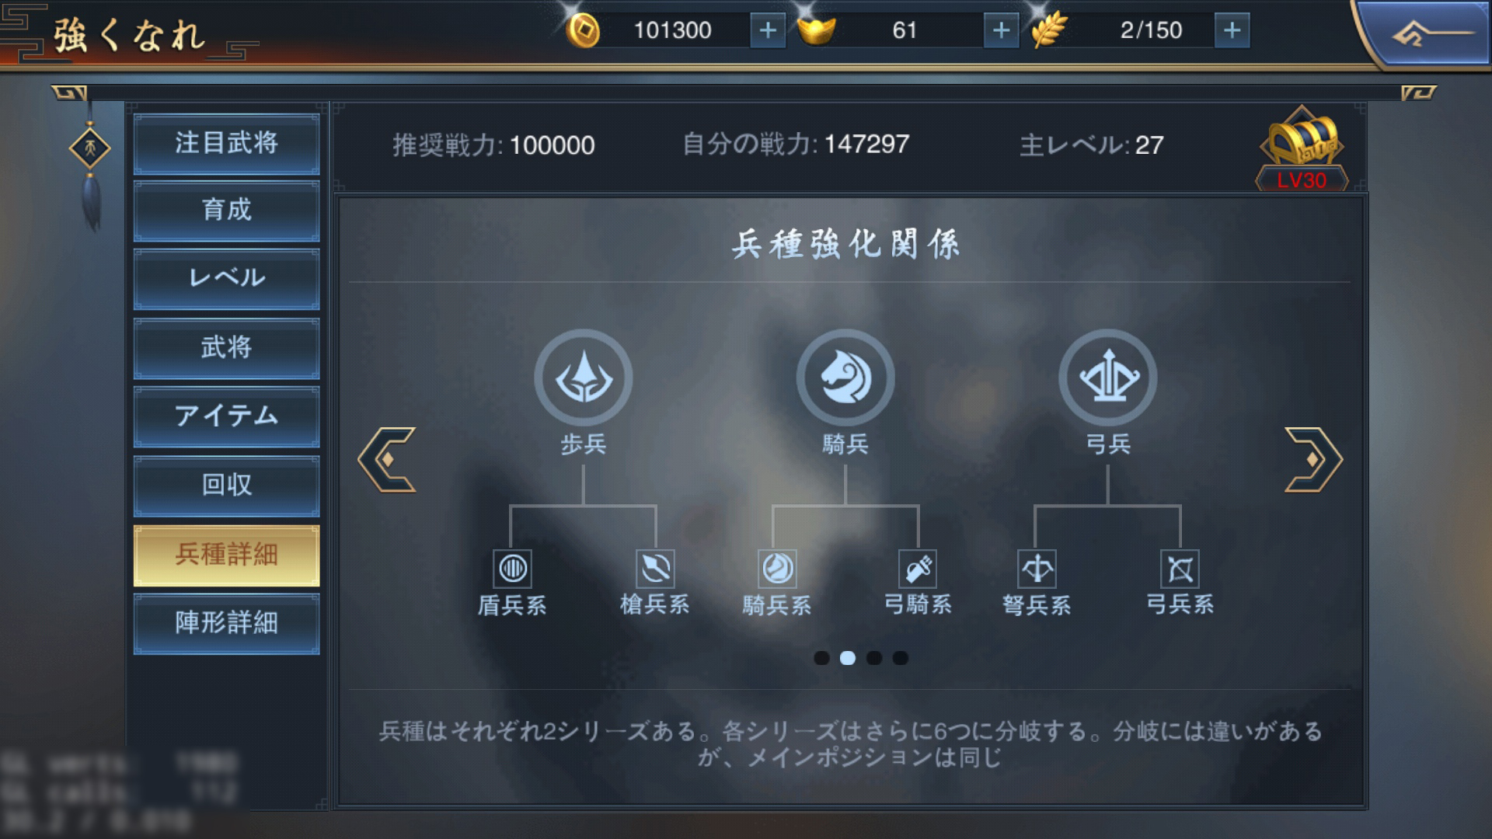
Task: Open the 弓騎系 mounted archer icon
Action: coord(918,569)
